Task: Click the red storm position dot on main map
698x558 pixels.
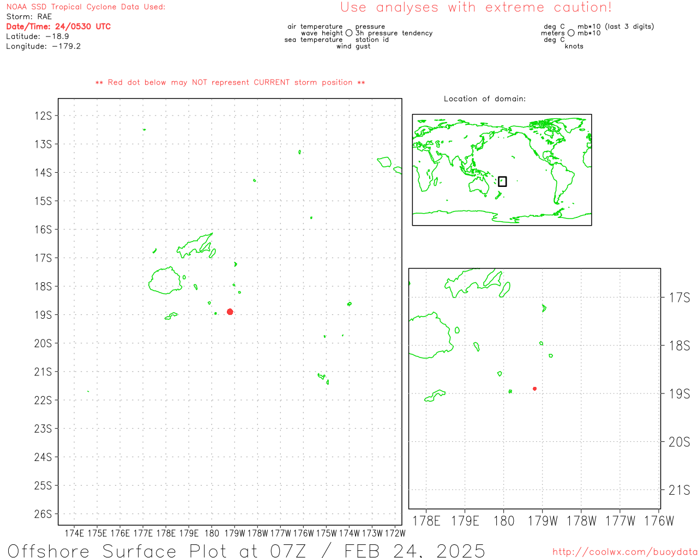Action: point(230,312)
